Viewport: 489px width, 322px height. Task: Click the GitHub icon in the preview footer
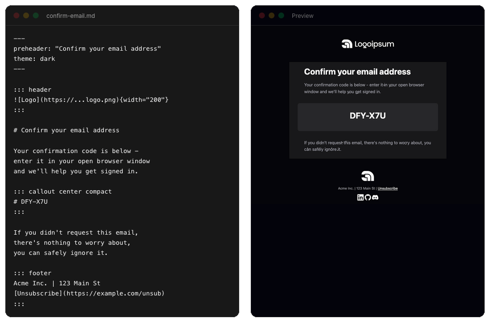368,197
